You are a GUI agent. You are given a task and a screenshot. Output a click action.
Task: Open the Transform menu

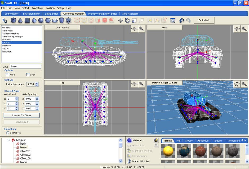click(x=37, y=8)
